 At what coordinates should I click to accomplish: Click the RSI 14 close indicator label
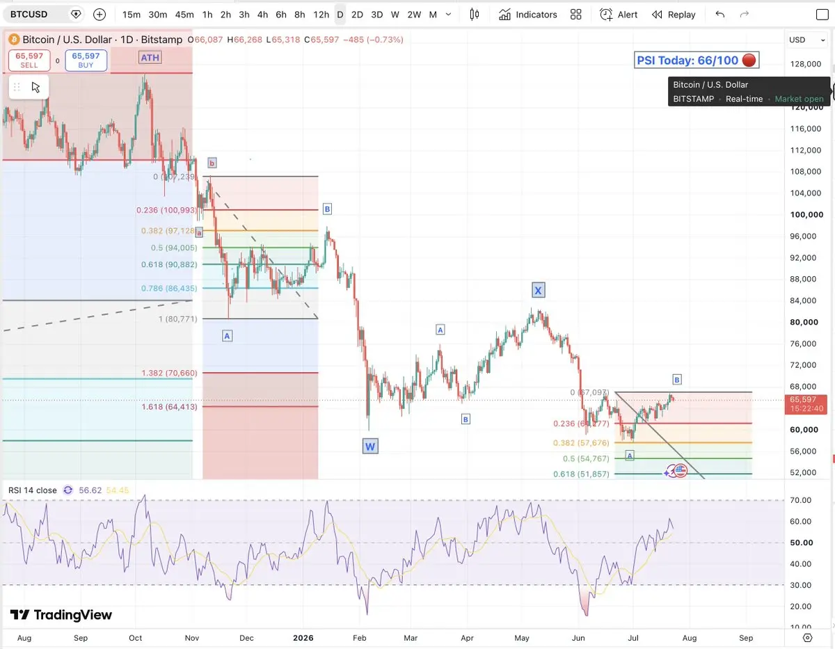coord(32,490)
